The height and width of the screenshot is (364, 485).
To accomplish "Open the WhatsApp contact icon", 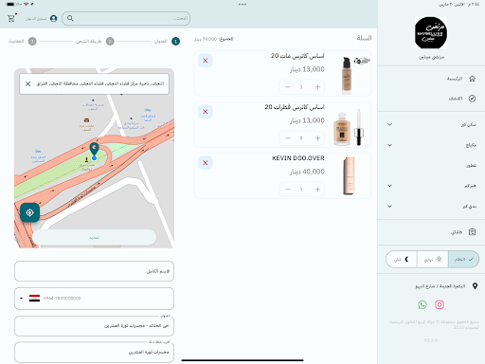I will point(422,304).
